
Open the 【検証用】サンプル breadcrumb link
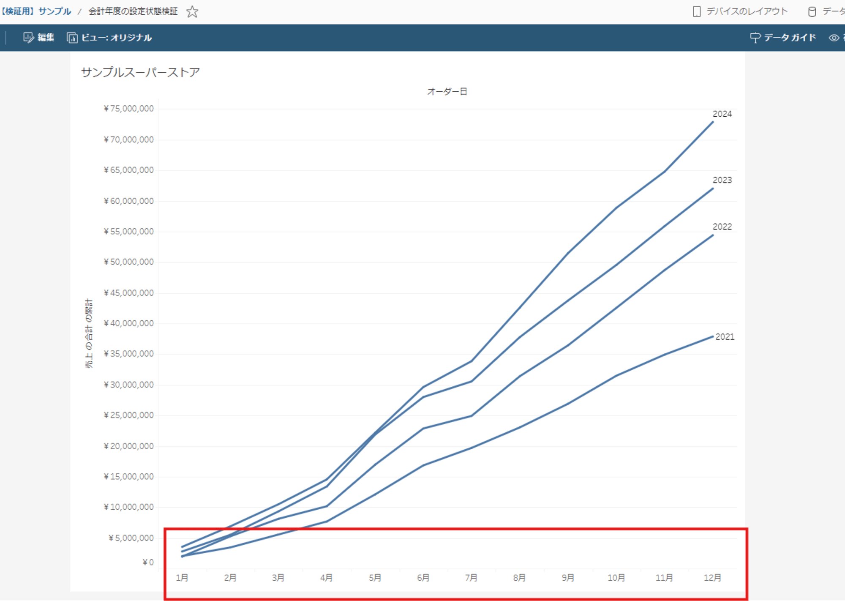35,11
